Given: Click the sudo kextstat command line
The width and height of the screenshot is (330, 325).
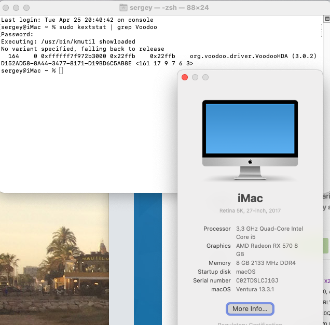Looking at the screenshot, I should tap(108, 27).
